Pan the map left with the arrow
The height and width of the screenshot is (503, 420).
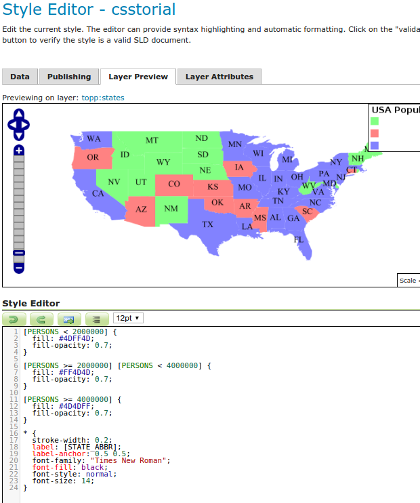click(12, 125)
